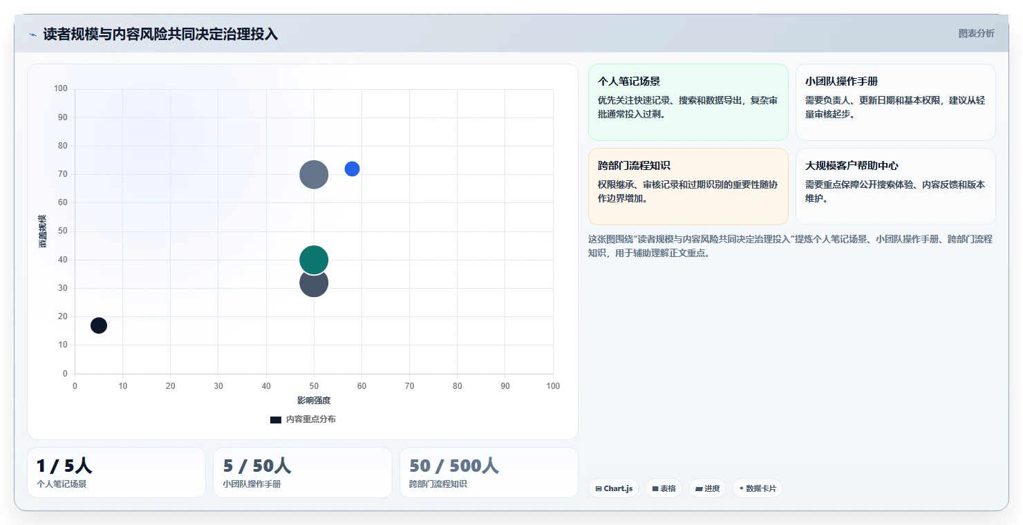
Task: Open the 个人笔记场景 green card
Action: pyautogui.click(x=688, y=102)
